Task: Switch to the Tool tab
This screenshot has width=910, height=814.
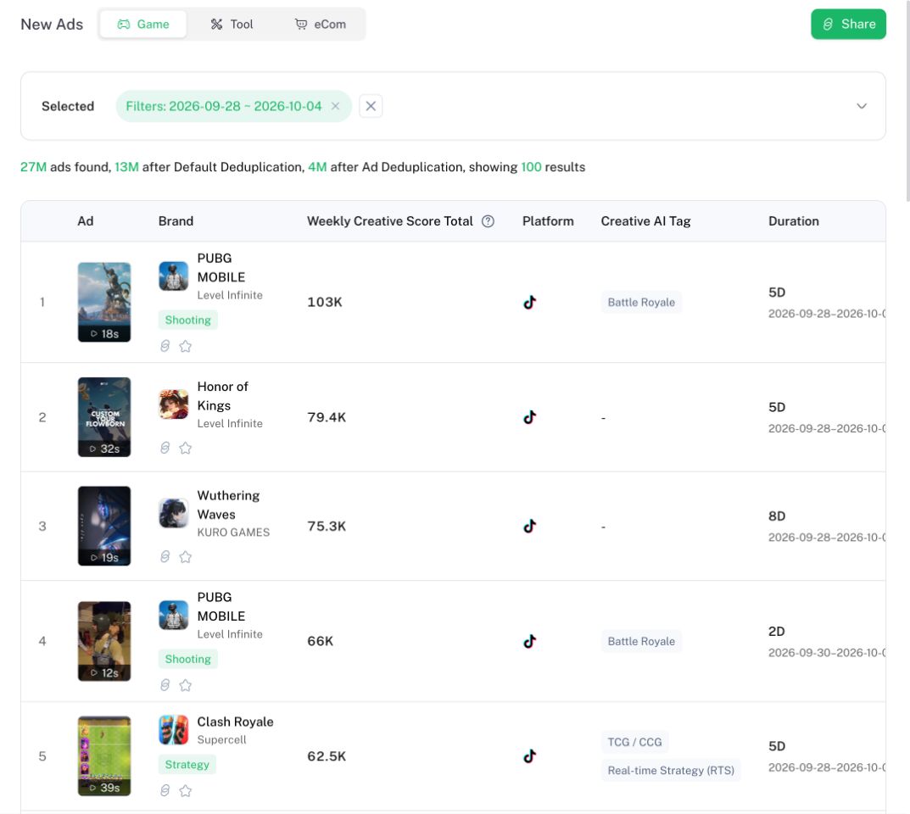Action: [232, 25]
